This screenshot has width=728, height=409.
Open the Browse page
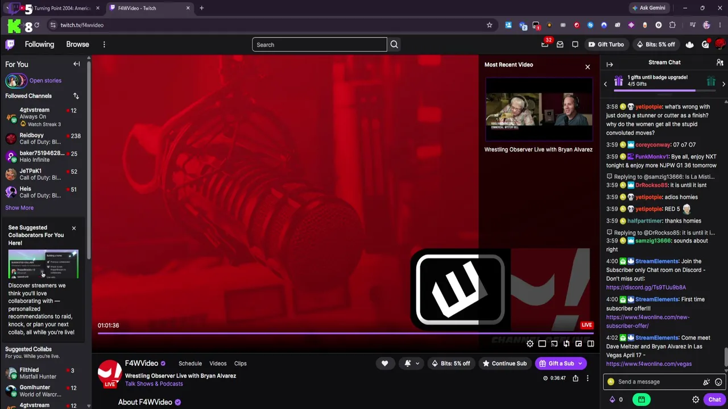coord(77,44)
